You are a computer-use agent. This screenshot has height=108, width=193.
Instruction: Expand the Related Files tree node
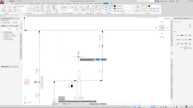4,40
